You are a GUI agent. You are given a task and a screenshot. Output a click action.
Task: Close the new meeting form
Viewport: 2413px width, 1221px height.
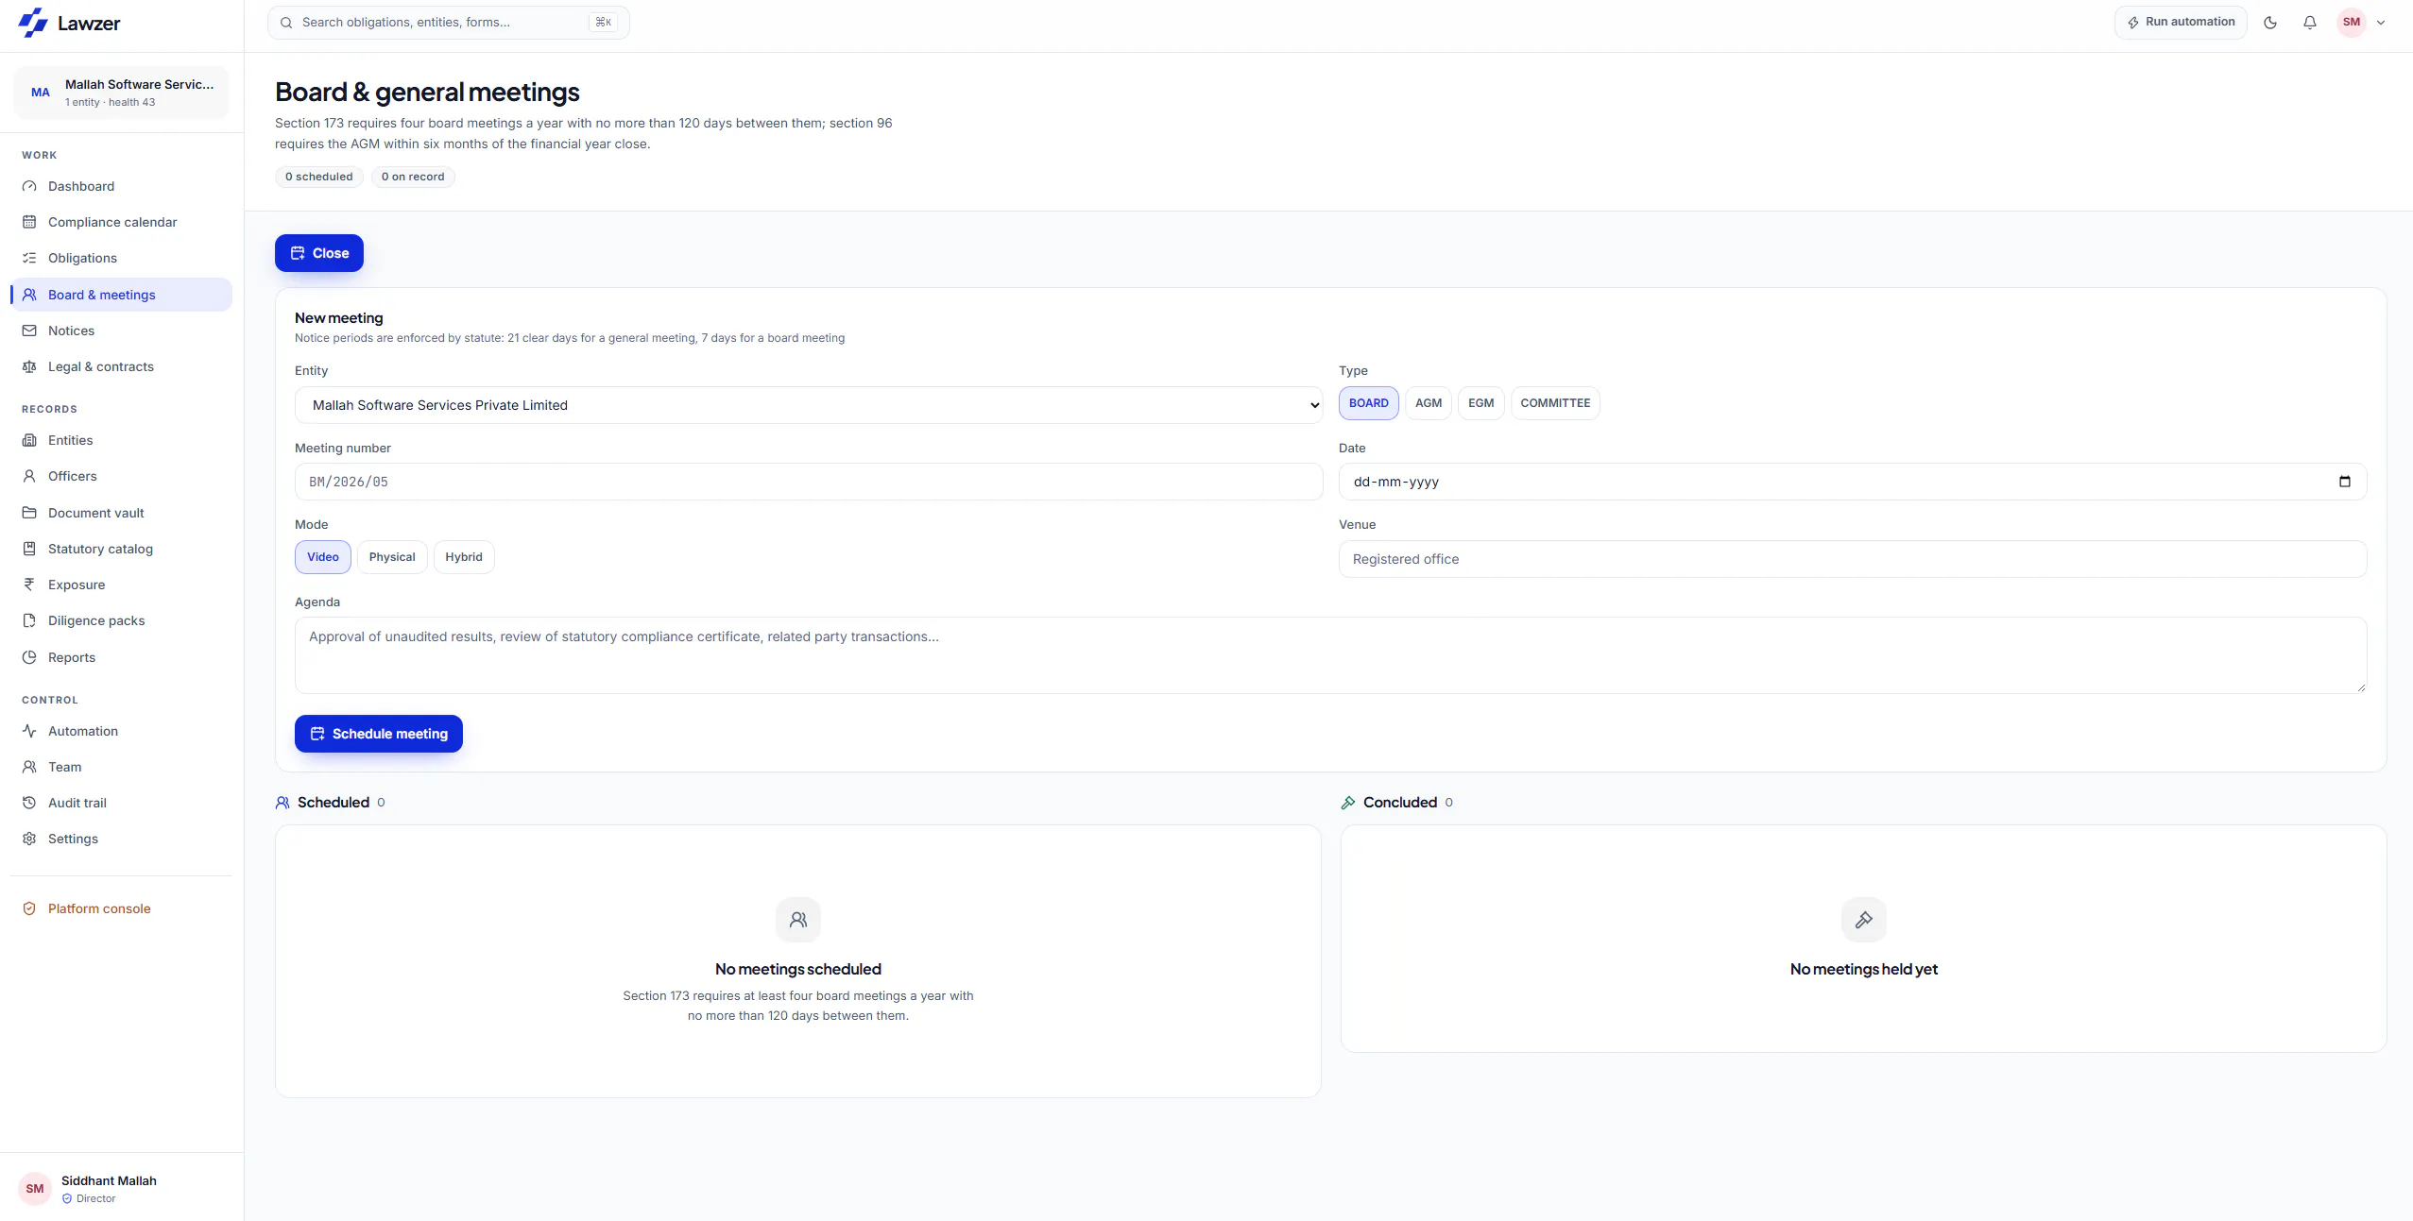(x=319, y=253)
